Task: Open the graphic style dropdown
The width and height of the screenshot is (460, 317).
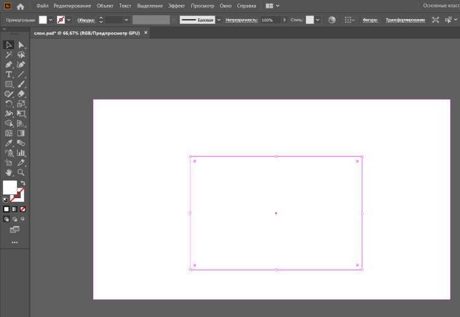Action: pos(318,20)
